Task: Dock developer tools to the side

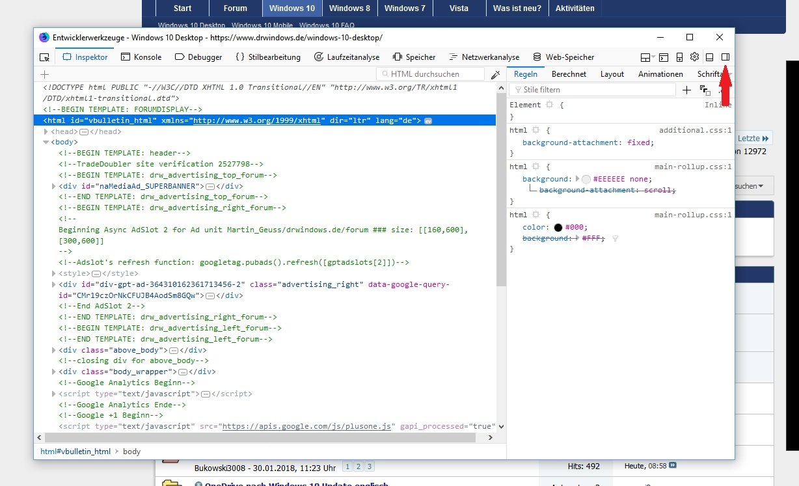Action: pyautogui.click(x=725, y=57)
